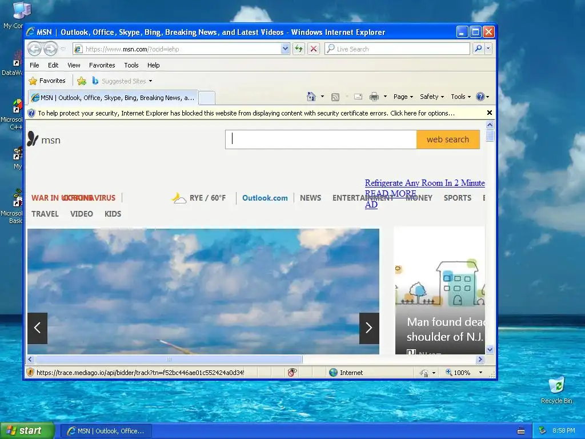The height and width of the screenshot is (439, 585).
Task: Click the vertical scrollbar up arrow
Action: click(490, 125)
